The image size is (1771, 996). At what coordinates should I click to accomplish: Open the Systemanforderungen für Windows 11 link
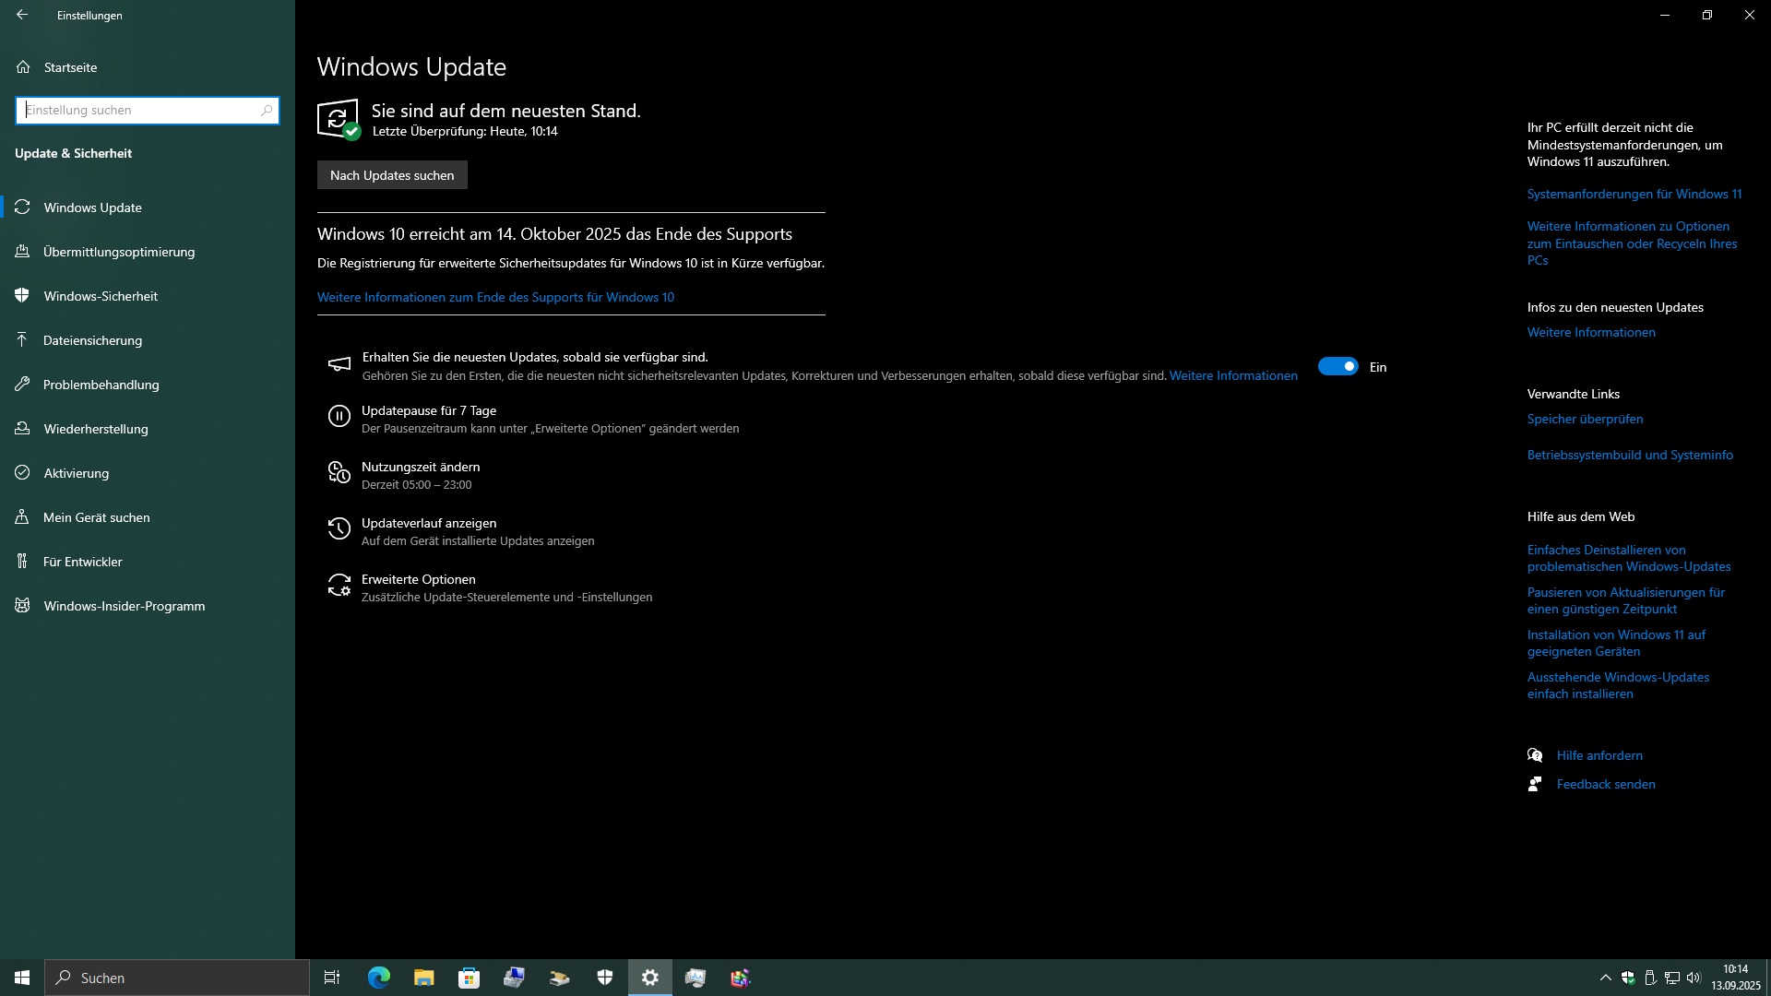[1634, 194]
